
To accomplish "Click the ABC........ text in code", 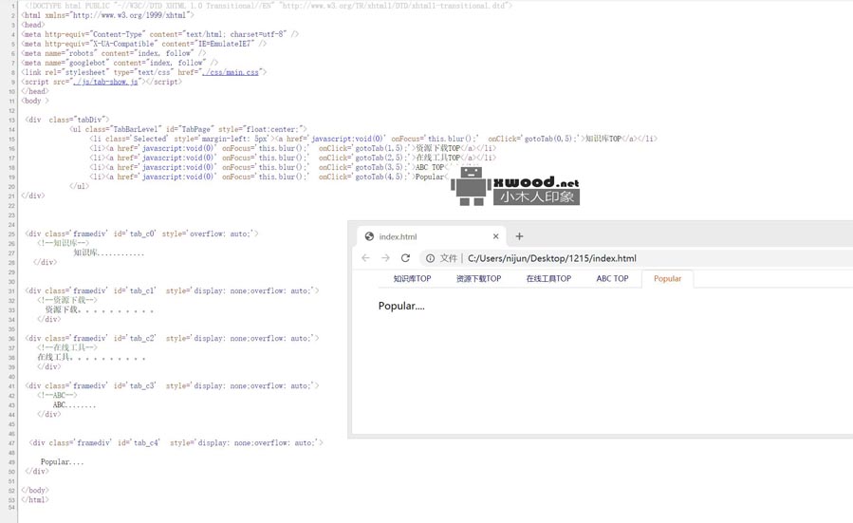I will 74,404.
